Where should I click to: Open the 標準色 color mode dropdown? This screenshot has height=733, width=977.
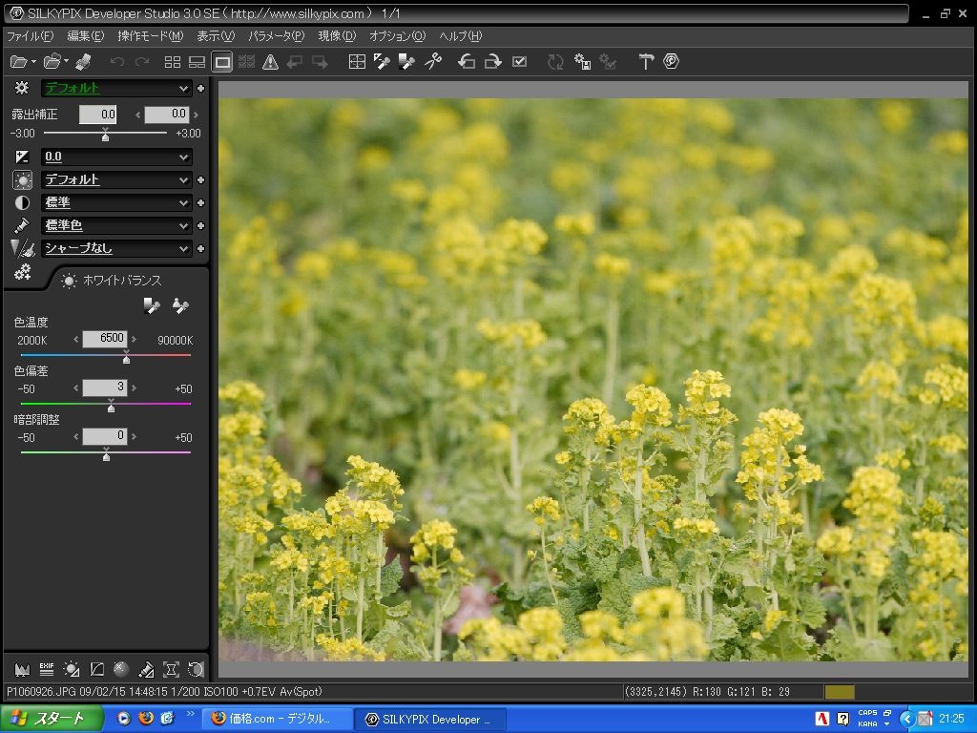184,225
